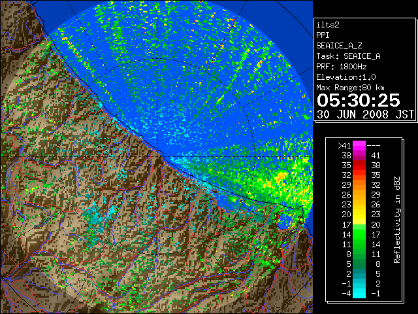Click the 'SEAICE_A_Z' product label
Image resolution: width=418 pixels, height=314 pixels.
339,46
